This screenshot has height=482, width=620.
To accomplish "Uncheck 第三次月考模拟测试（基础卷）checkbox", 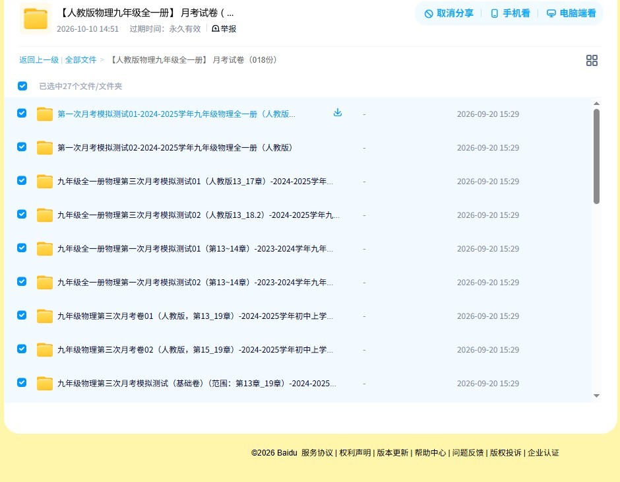I will 22,382.
